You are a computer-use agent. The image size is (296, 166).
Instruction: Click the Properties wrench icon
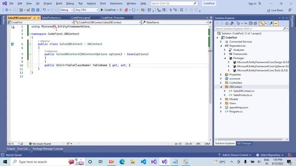[x=271, y=24]
